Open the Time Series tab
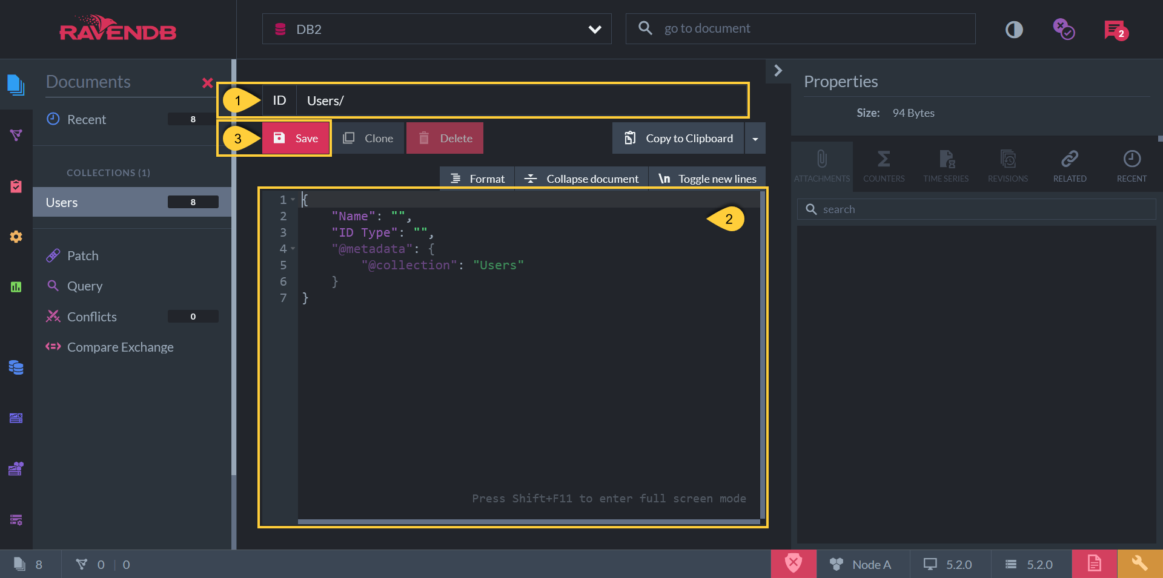 click(x=946, y=166)
